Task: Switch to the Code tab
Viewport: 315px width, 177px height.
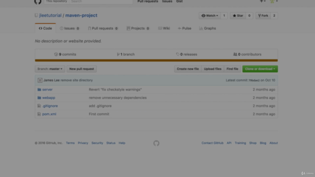Action: pos(45,29)
